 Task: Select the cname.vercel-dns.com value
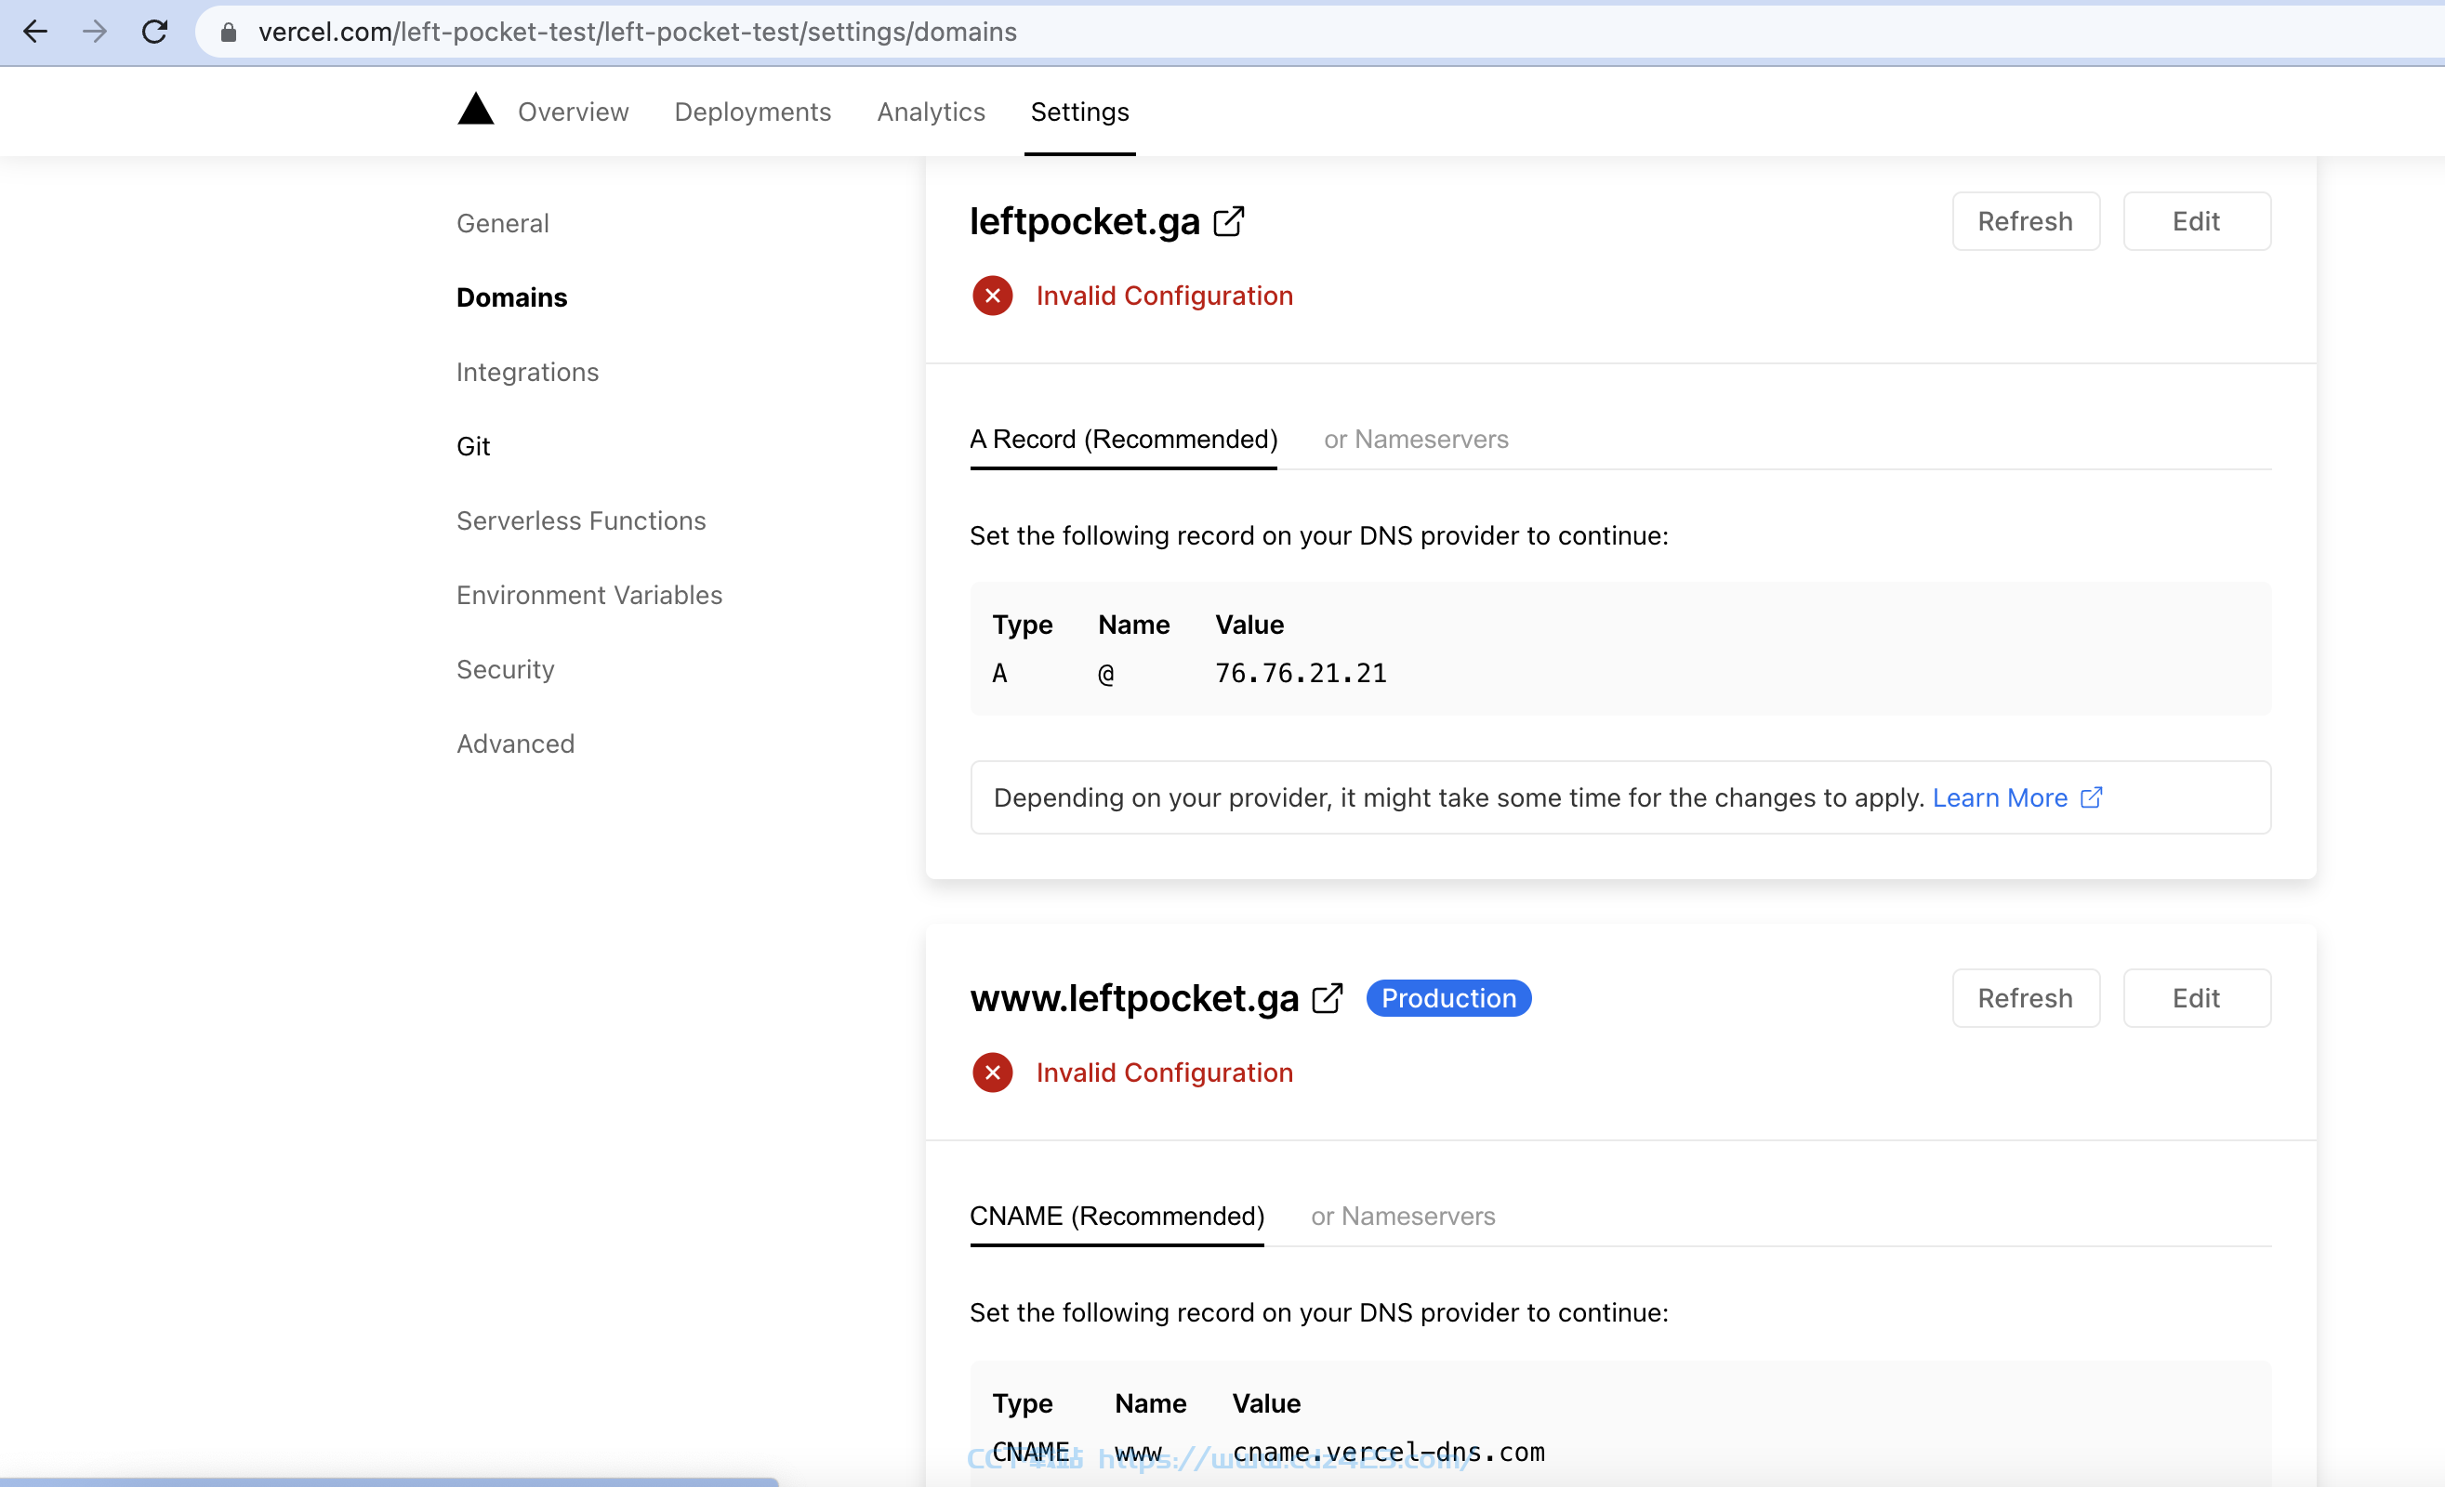[x=1388, y=1453]
